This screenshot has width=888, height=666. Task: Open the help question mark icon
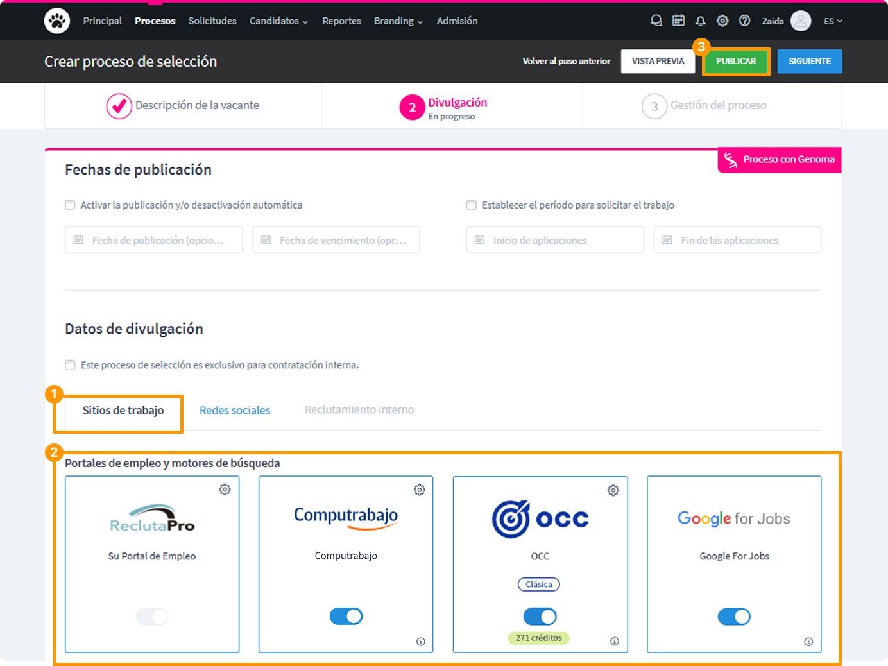click(744, 21)
